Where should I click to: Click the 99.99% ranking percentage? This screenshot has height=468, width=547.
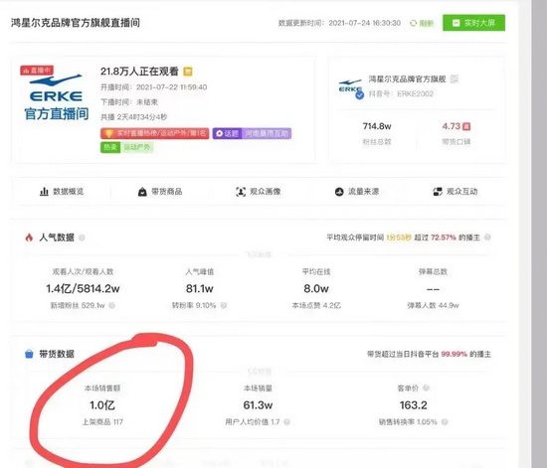(454, 354)
